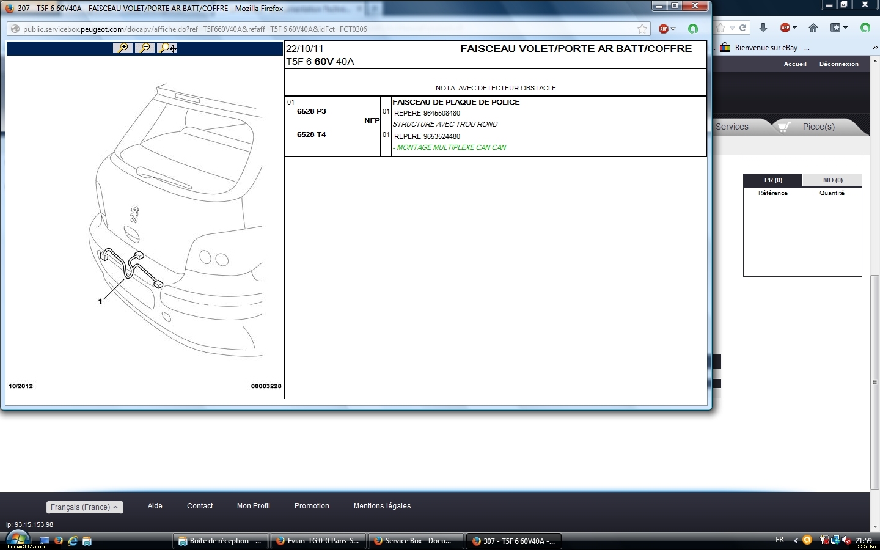This screenshot has width=880, height=550.
Task: Open the Mentions légales footer link
Action: (x=382, y=506)
